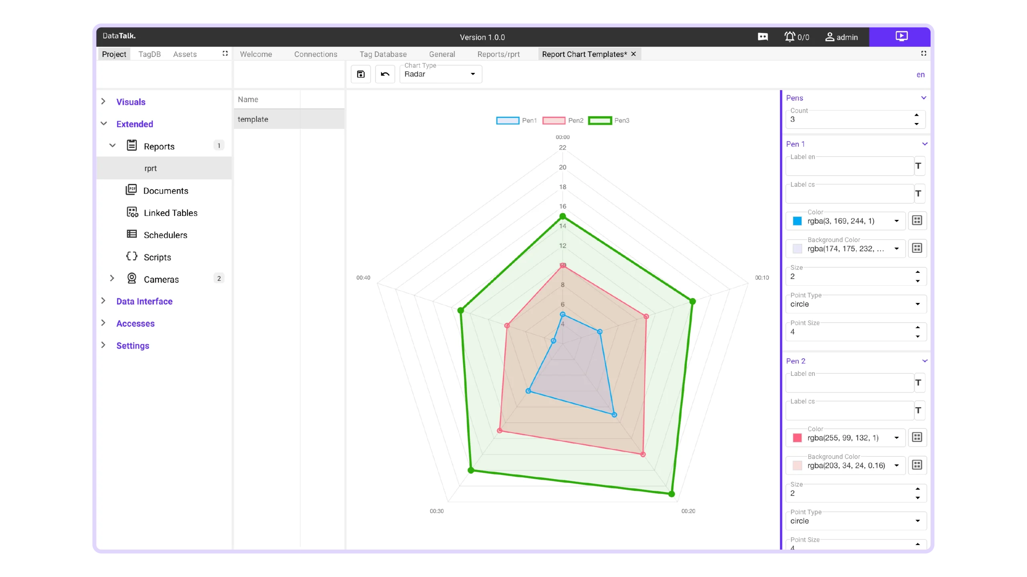Open the chat message icon in header
Image resolution: width=1027 pixels, height=577 pixels.
click(763, 37)
